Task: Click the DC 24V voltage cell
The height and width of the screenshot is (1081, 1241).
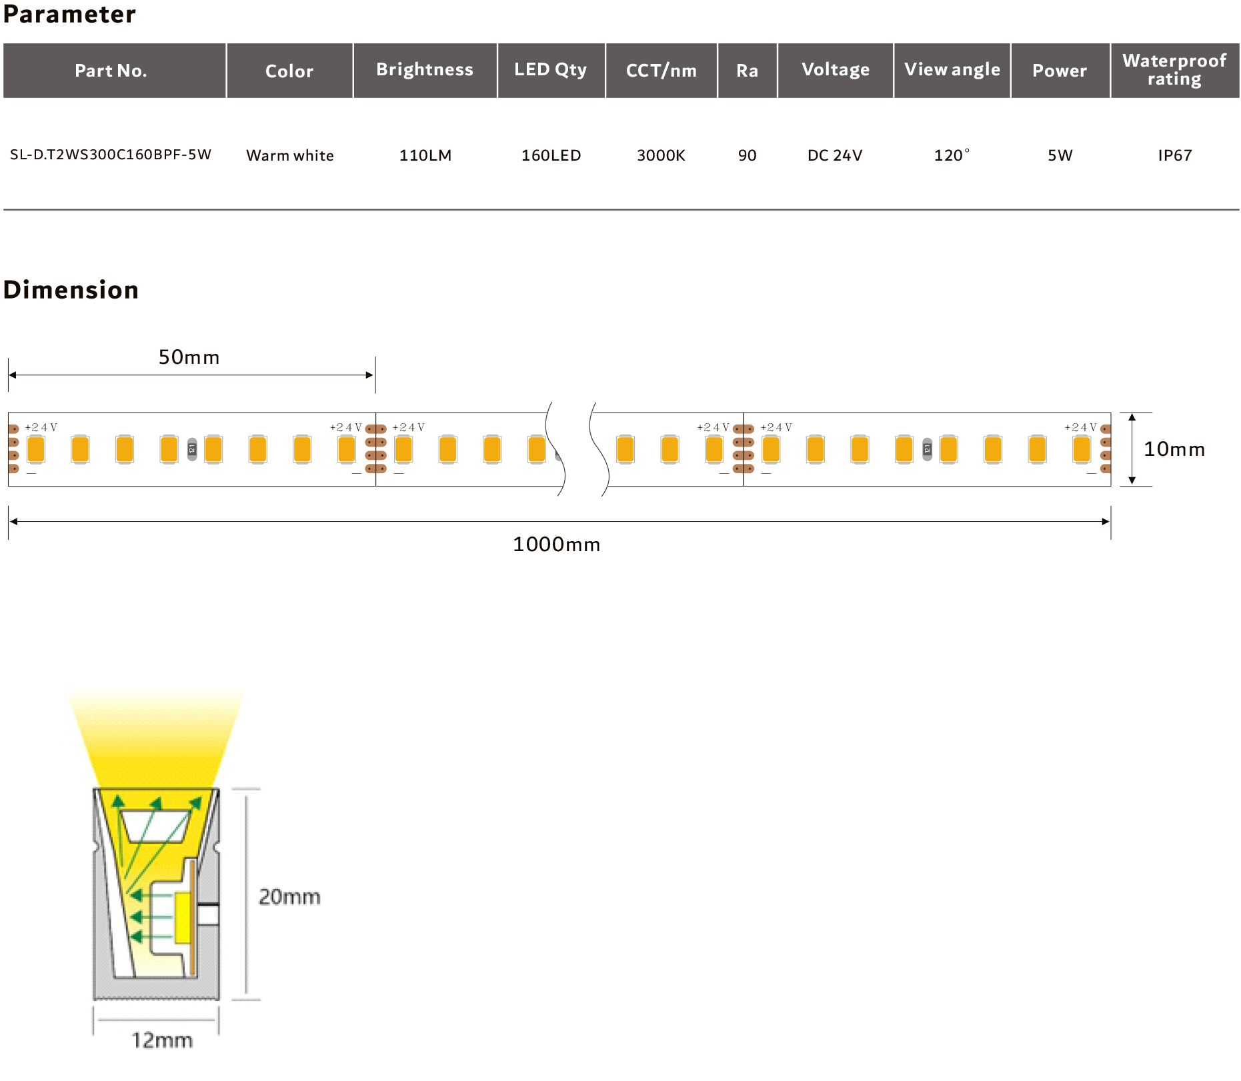Action: tap(834, 155)
